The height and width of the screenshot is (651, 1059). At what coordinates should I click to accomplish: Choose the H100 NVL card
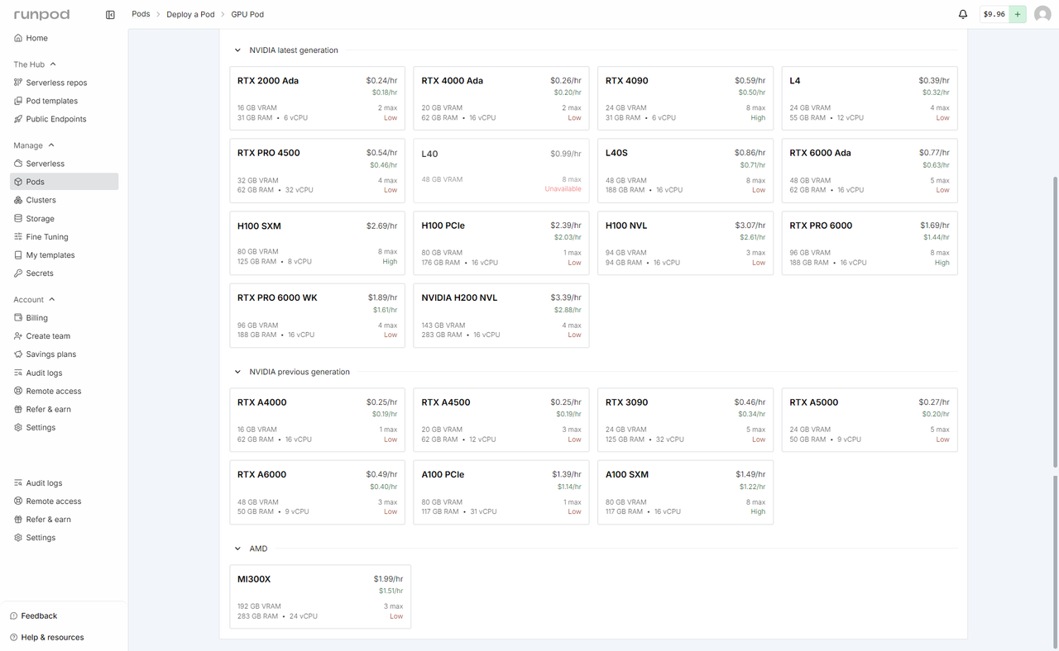pos(685,243)
